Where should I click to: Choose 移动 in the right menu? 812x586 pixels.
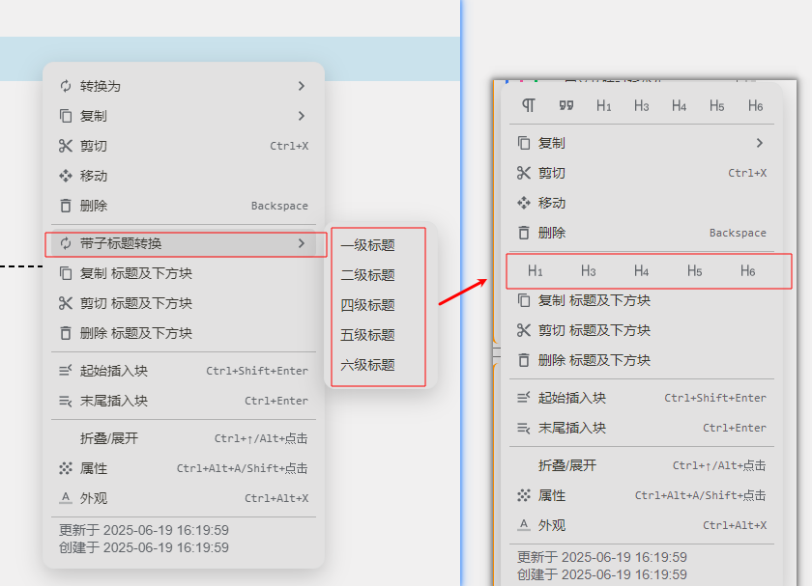pos(642,203)
